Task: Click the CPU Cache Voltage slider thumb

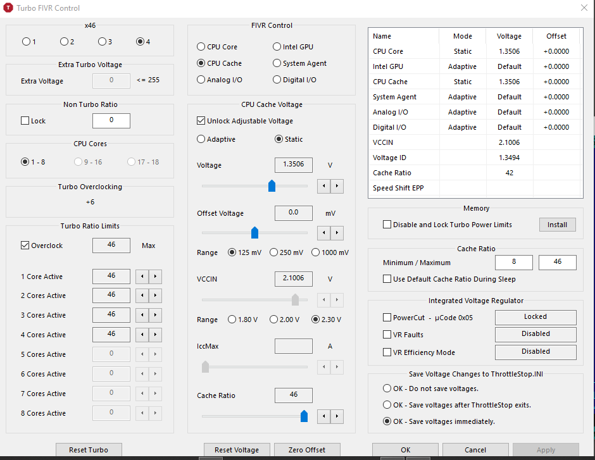Action: [272, 186]
